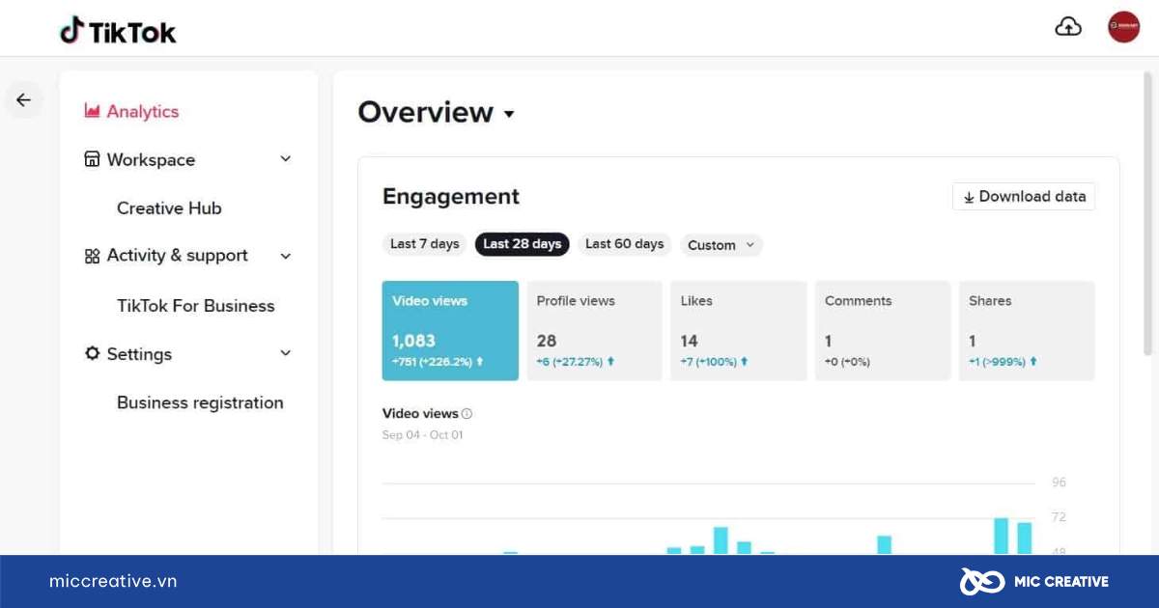Click the Workspace store icon
Viewport: 1159px width, 608px height.
92,159
